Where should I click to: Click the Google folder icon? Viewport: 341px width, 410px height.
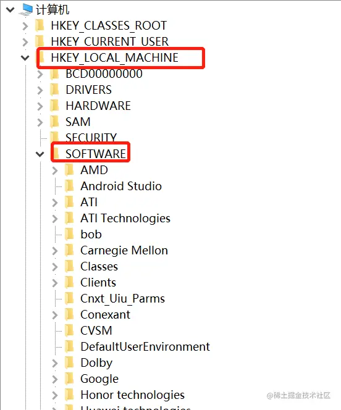pyautogui.click(x=69, y=379)
